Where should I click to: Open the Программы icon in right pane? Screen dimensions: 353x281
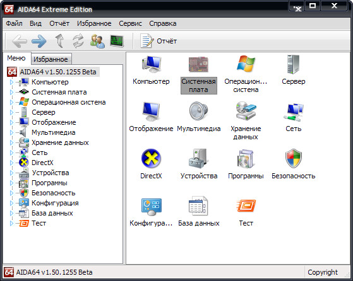(246, 164)
